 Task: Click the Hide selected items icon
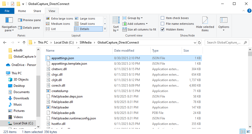[x=205, y=21]
